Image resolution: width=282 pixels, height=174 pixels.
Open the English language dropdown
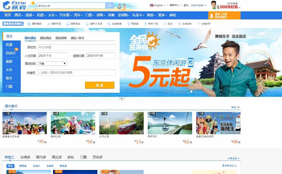(x=157, y=5)
